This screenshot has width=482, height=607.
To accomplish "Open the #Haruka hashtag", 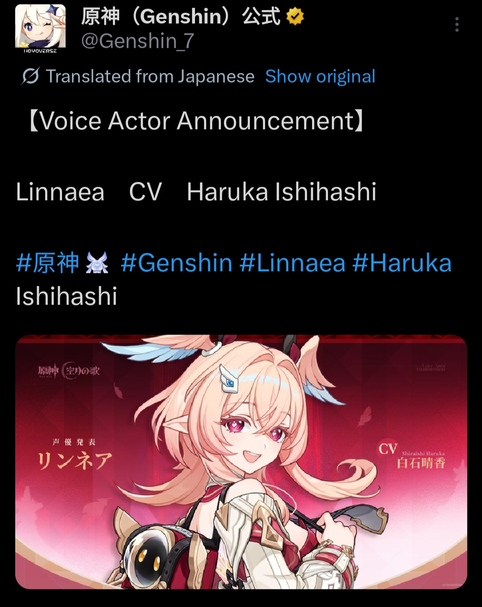I will [x=402, y=263].
